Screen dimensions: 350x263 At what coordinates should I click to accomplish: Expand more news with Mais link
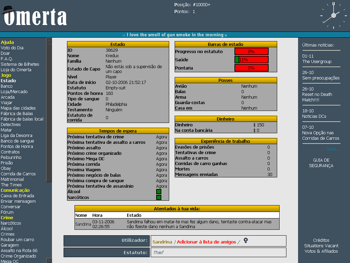[333, 149]
